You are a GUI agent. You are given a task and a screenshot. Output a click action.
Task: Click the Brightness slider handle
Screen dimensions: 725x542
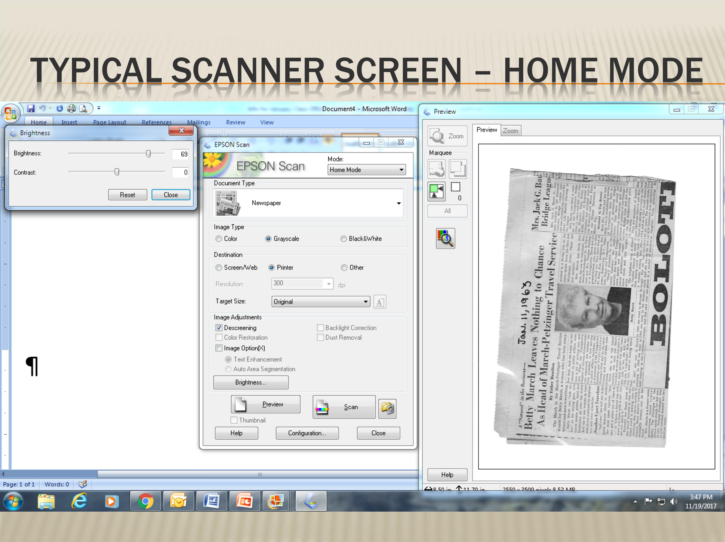point(149,153)
